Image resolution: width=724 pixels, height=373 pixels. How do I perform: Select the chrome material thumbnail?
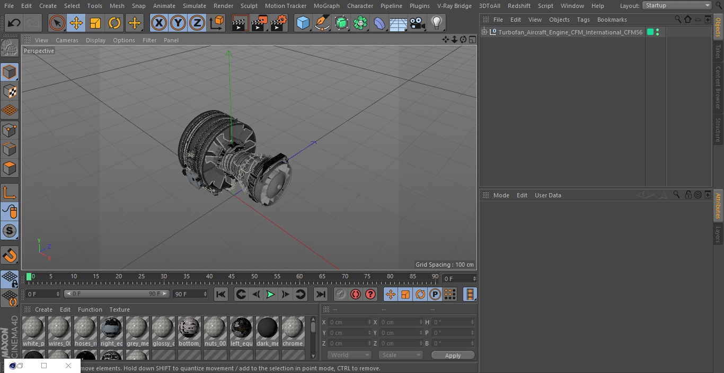coord(293,331)
